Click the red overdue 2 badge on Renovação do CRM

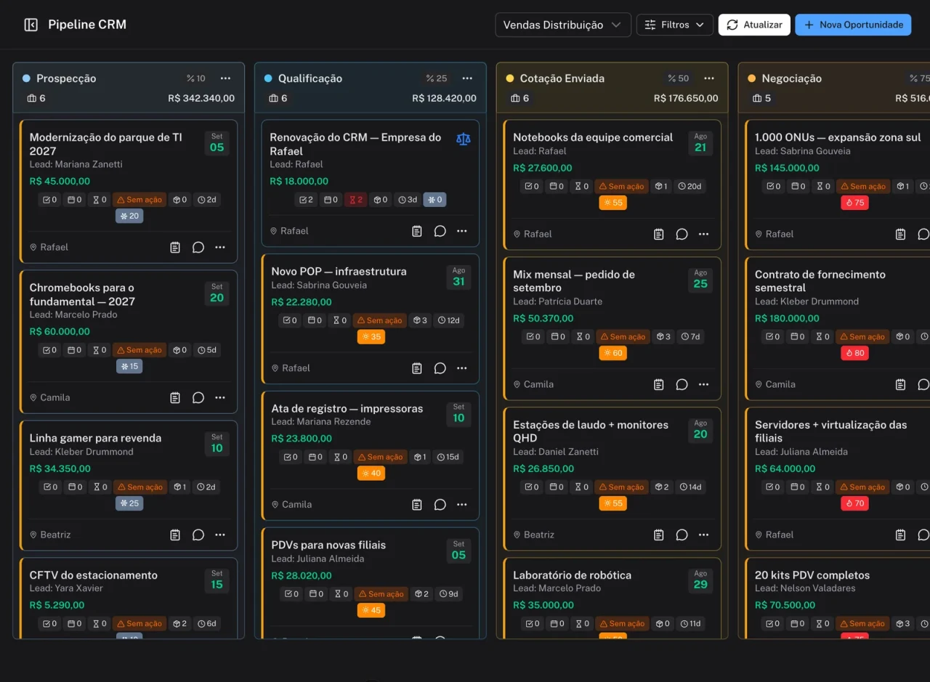coord(355,200)
